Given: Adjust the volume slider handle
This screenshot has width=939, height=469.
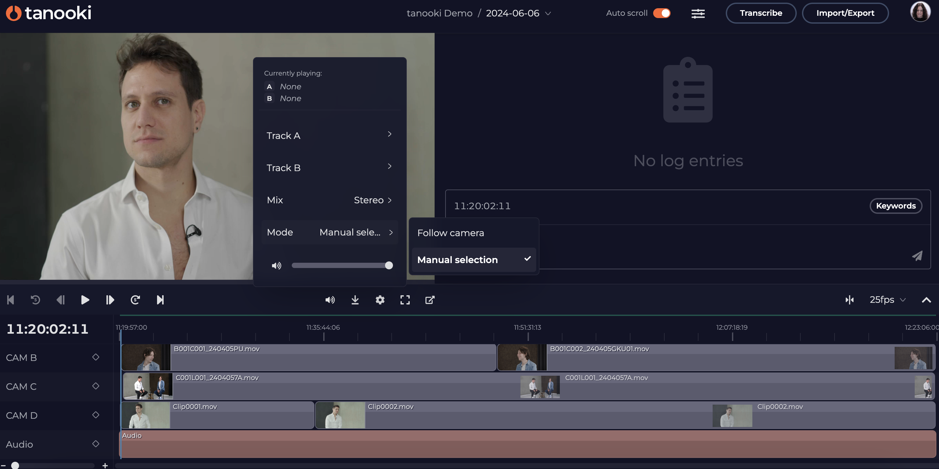Looking at the screenshot, I should point(389,265).
